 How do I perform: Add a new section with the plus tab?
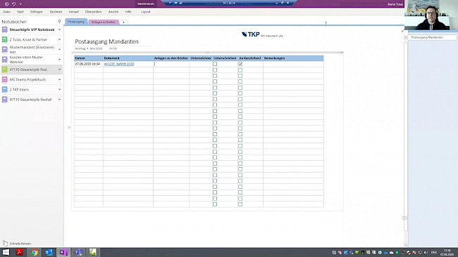[123, 22]
